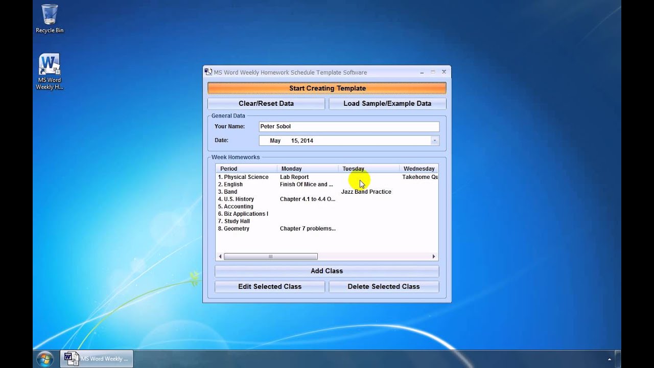Open the Recycle Bin desktop icon
This screenshot has height=368, width=654.
pyautogui.click(x=50, y=18)
